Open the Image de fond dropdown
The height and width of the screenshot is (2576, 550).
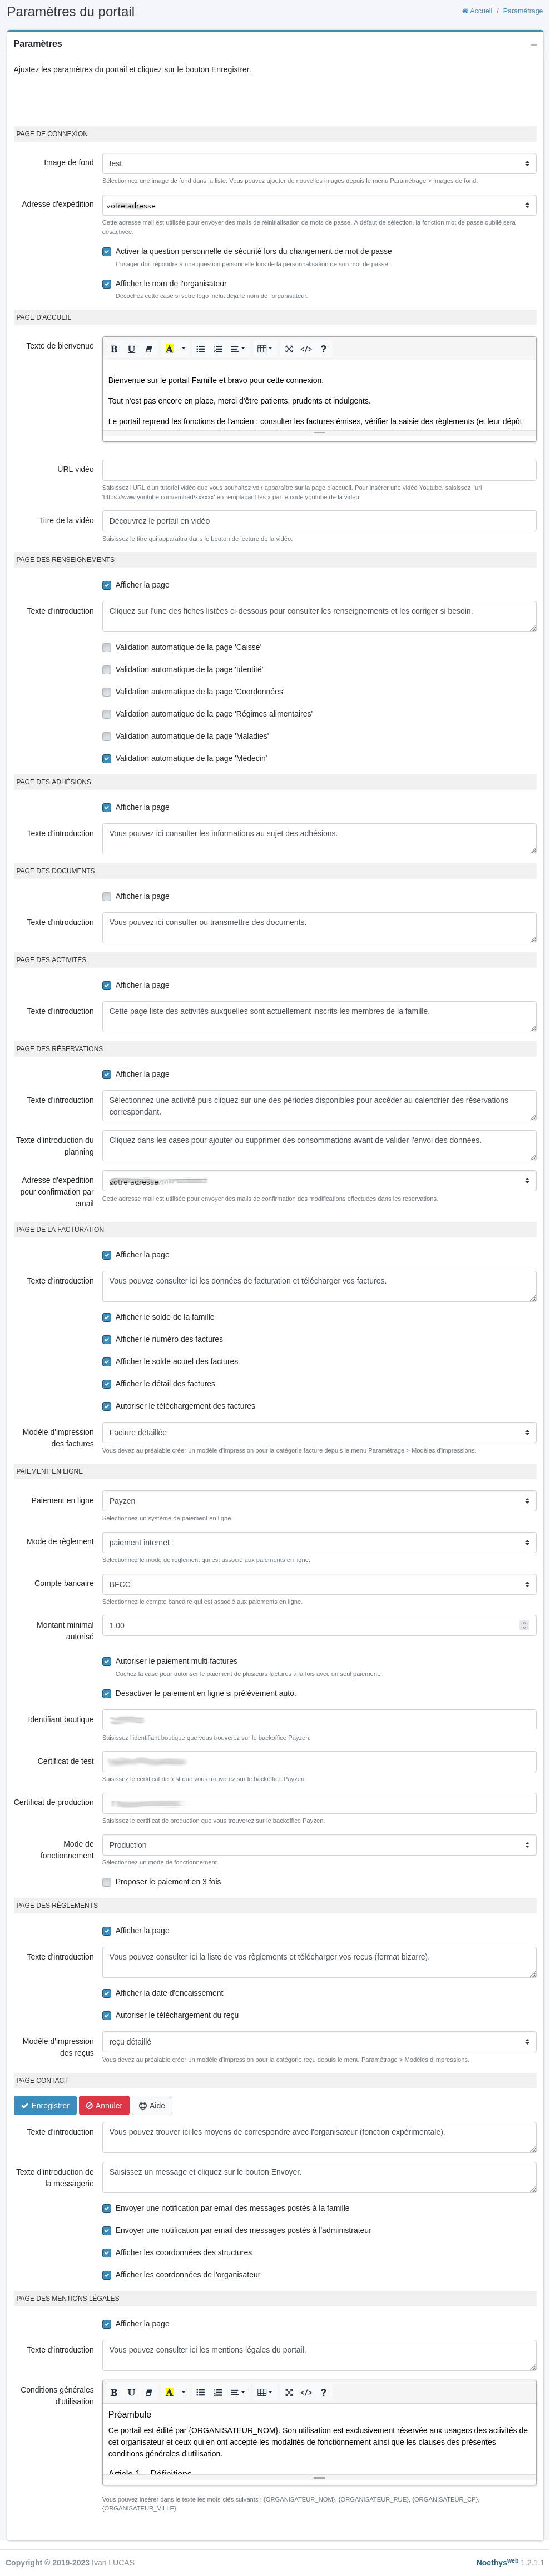pyautogui.click(x=319, y=163)
